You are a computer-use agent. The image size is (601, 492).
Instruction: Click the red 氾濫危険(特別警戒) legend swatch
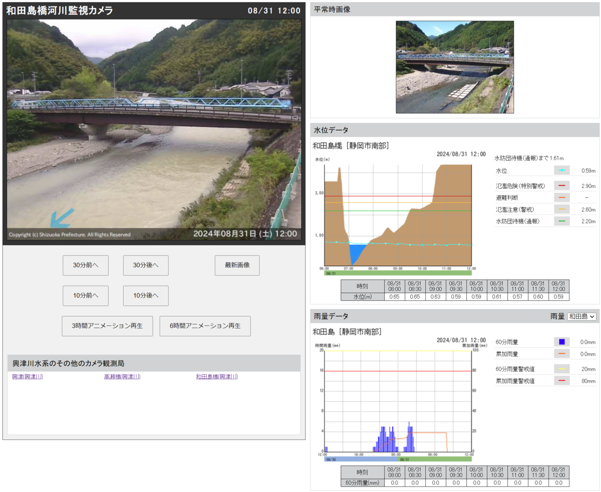point(561,186)
